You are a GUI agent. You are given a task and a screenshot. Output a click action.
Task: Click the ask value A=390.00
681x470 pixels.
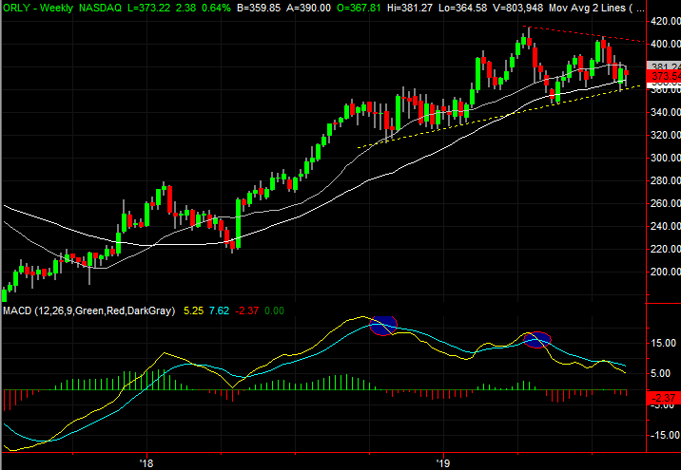[x=309, y=8]
